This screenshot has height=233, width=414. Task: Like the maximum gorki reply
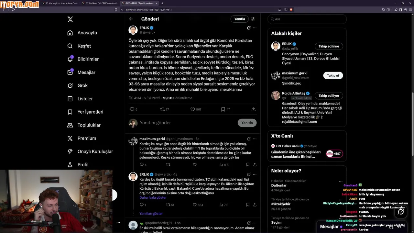tap(195, 165)
